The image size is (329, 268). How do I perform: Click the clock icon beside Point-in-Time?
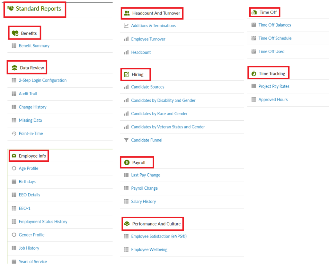click(13, 134)
